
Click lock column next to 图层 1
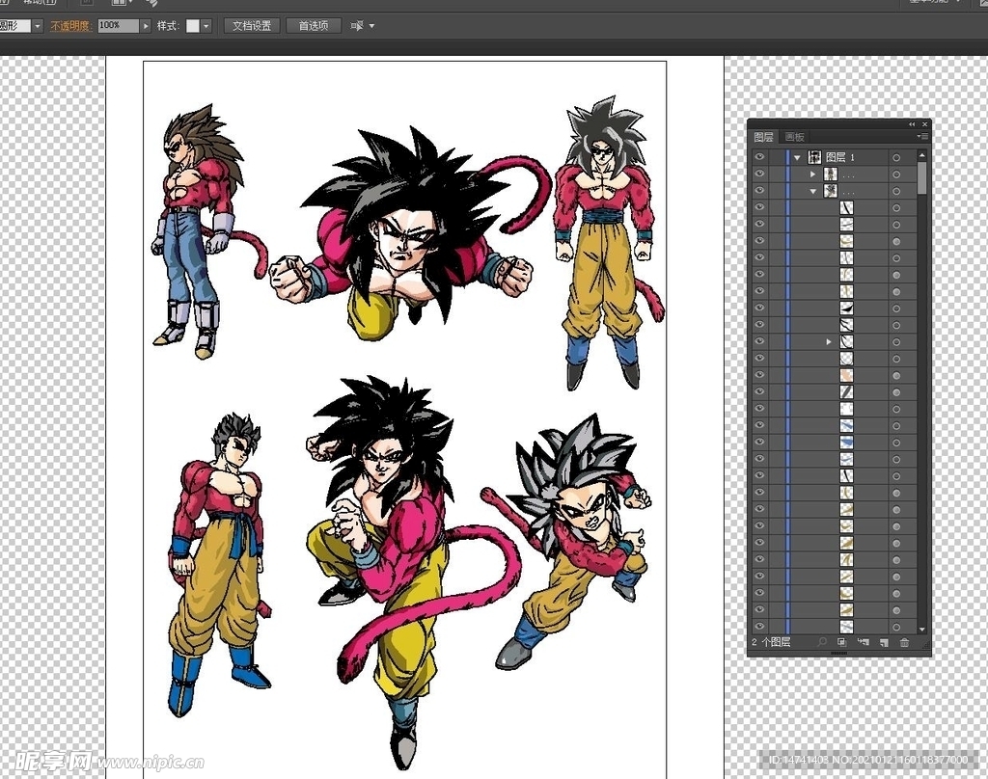coord(776,157)
